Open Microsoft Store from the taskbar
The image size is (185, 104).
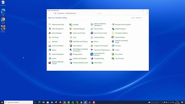pos(48,102)
